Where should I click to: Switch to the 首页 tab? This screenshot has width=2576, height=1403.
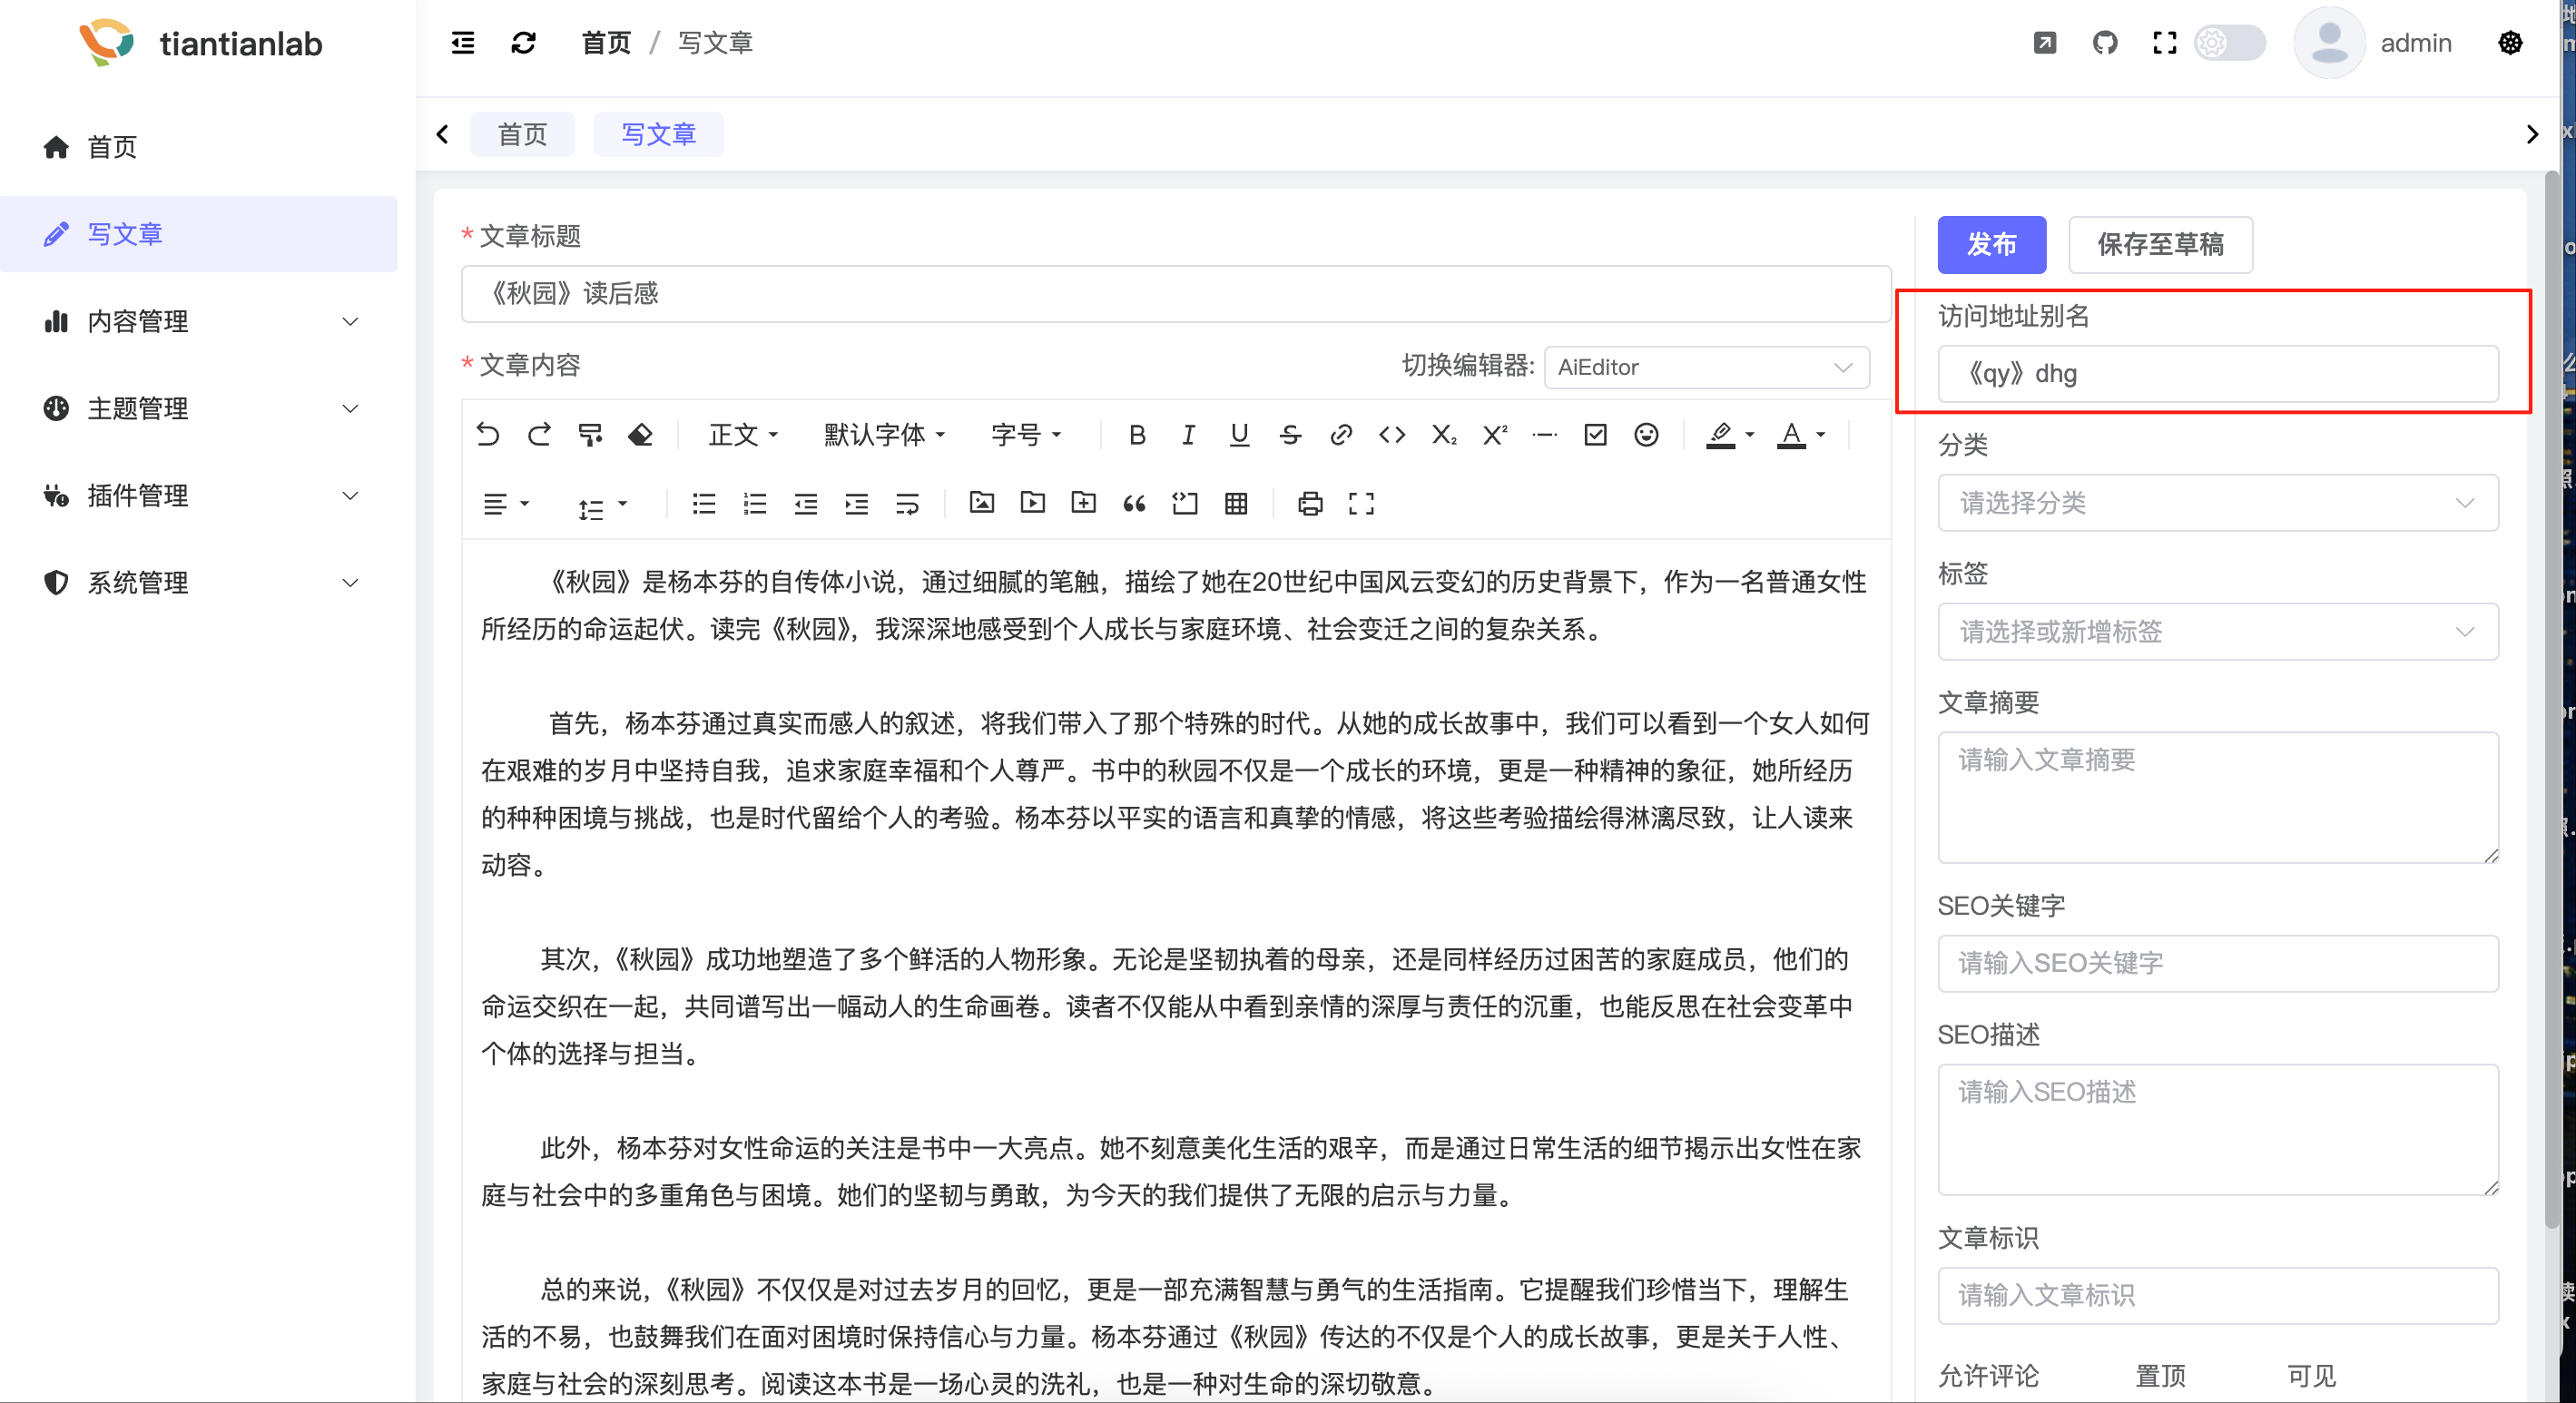tap(523, 134)
